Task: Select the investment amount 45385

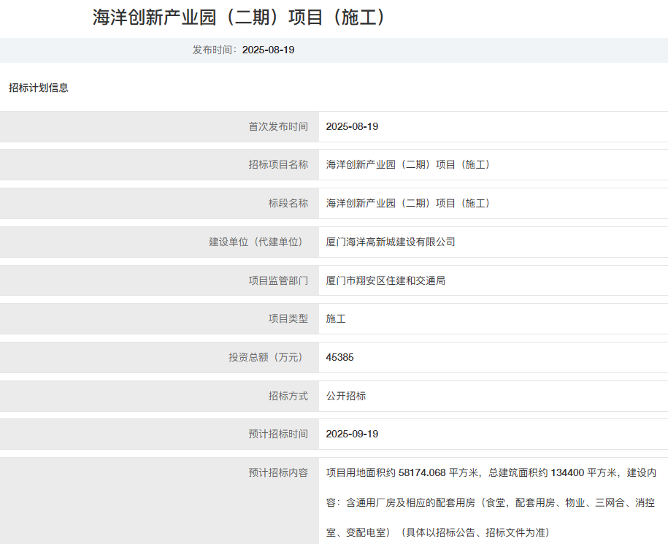Action: tap(339, 357)
